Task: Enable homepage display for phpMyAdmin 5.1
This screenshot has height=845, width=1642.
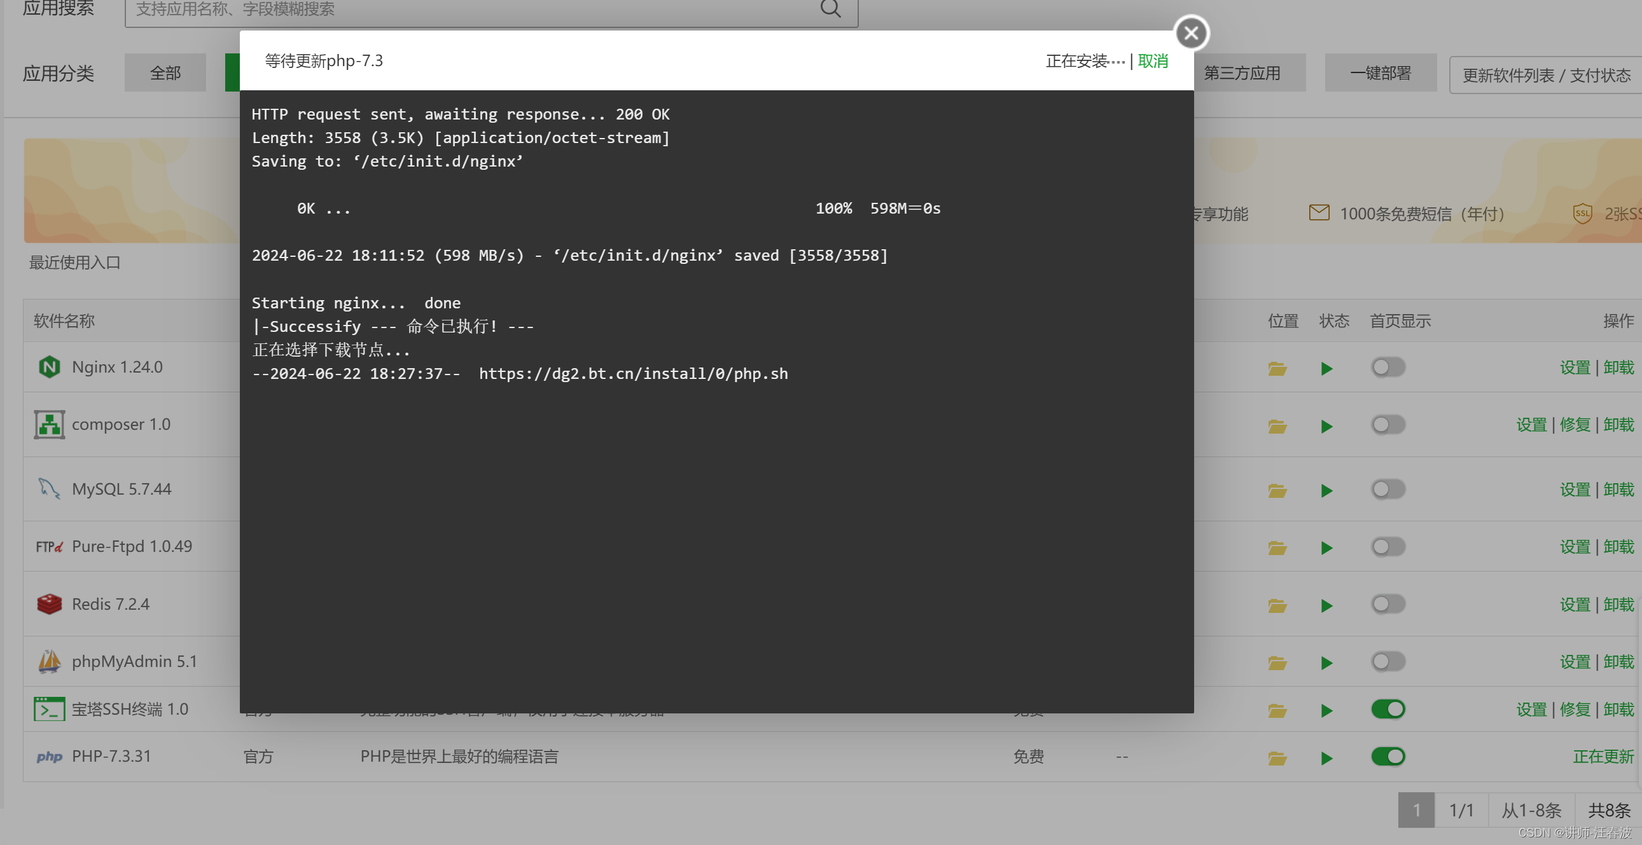Action: click(1388, 661)
